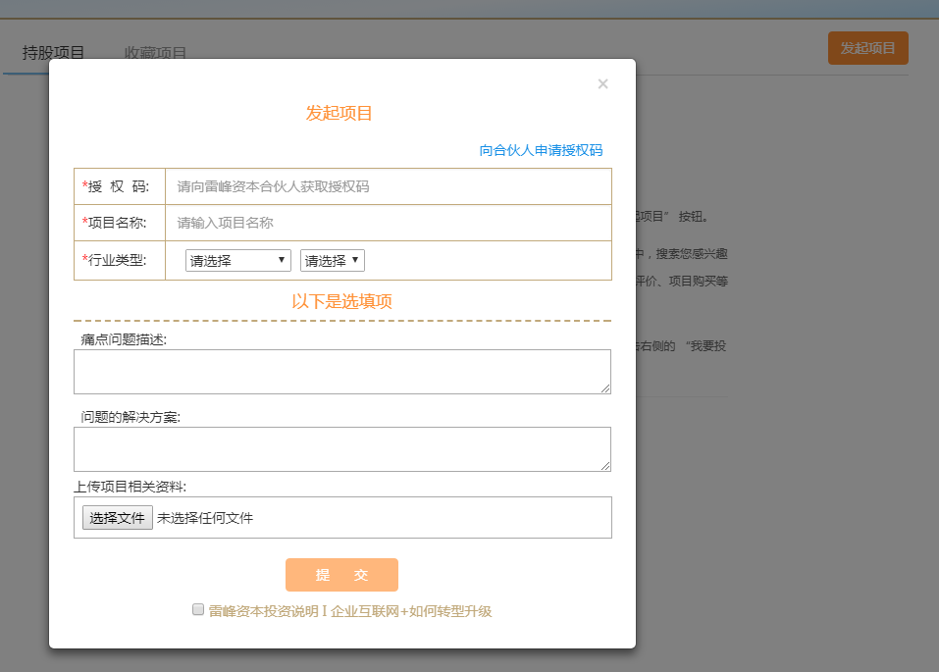Click the 痛点问题描述 label
The height and width of the screenshot is (672, 939).
pyautogui.click(x=124, y=339)
